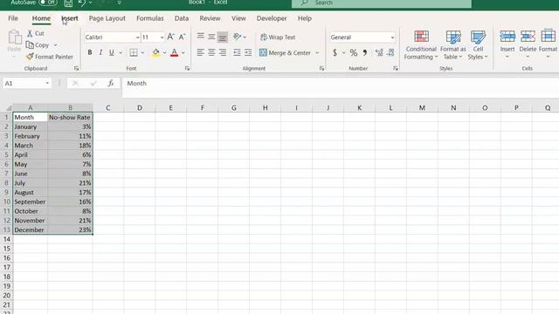Screen dimensions: 559x314
Task: Open the View tab
Action: coord(238,18)
